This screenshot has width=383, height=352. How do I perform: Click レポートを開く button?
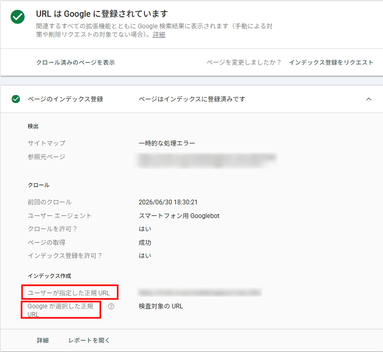tap(89, 340)
